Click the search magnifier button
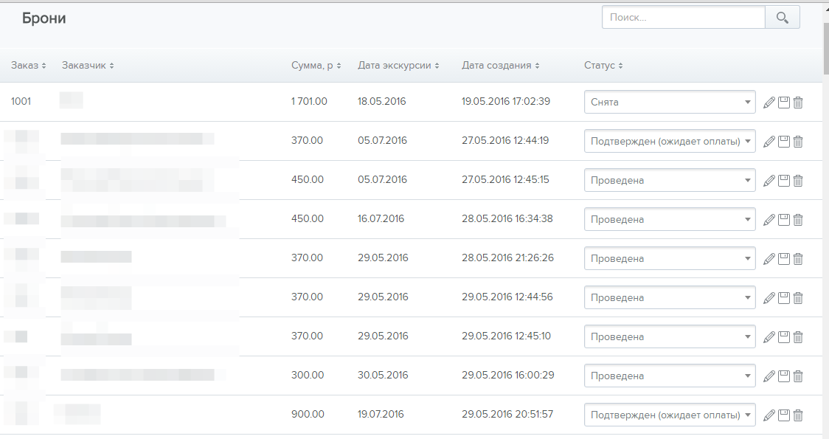 (783, 17)
